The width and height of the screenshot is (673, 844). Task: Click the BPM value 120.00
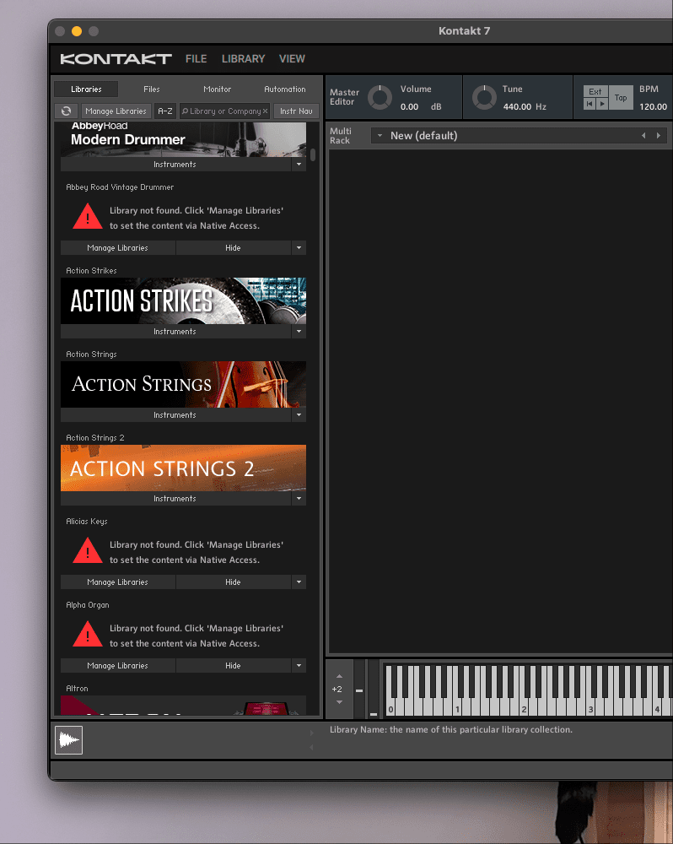(653, 106)
